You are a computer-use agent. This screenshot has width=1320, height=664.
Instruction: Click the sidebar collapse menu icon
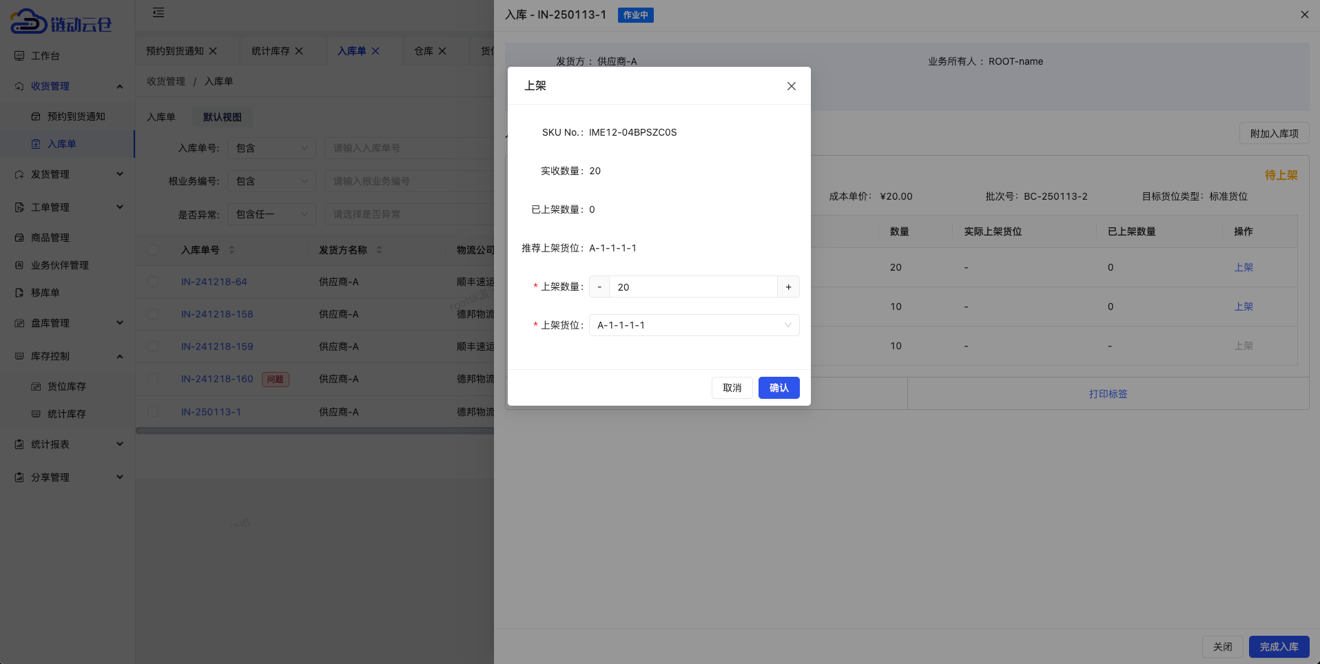coord(158,12)
